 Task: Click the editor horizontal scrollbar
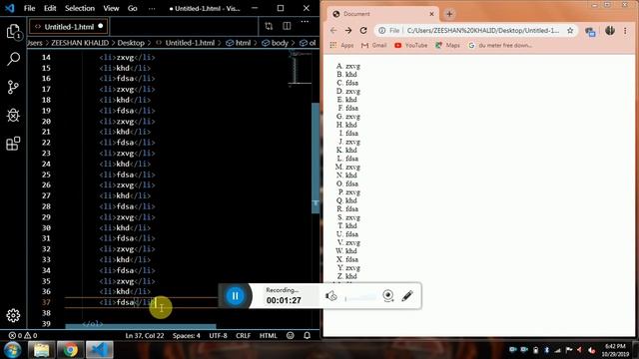pos(141,326)
